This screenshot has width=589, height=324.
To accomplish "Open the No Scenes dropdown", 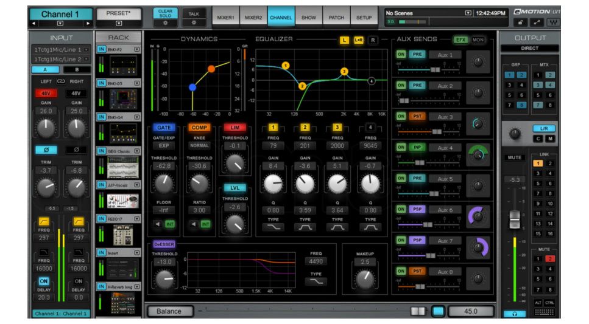I will (x=468, y=13).
